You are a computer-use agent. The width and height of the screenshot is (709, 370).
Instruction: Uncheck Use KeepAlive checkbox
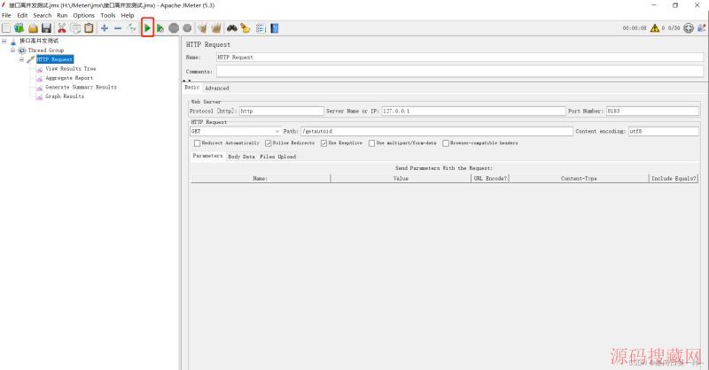pyautogui.click(x=323, y=143)
